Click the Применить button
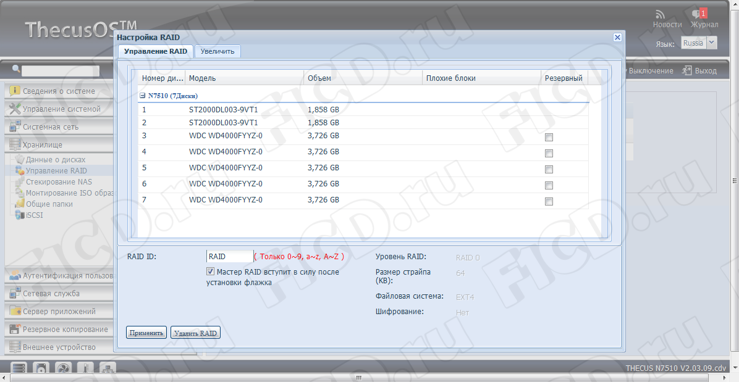 pos(146,333)
